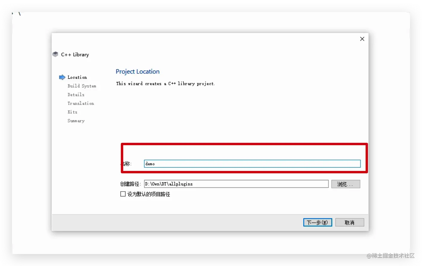Proceed with 下一步(N) button
The image size is (422, 266).
tap(317, 222)
